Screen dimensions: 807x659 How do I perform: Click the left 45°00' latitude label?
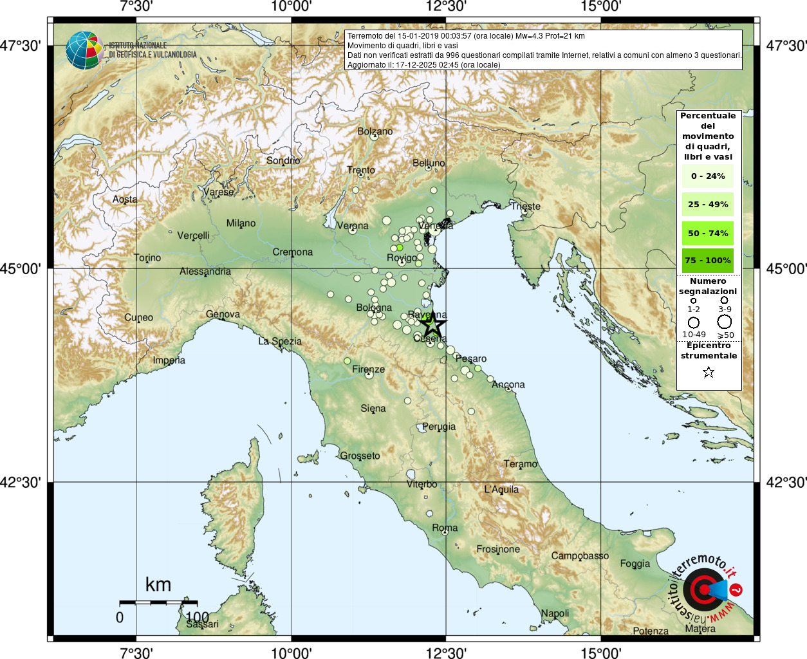20,268
